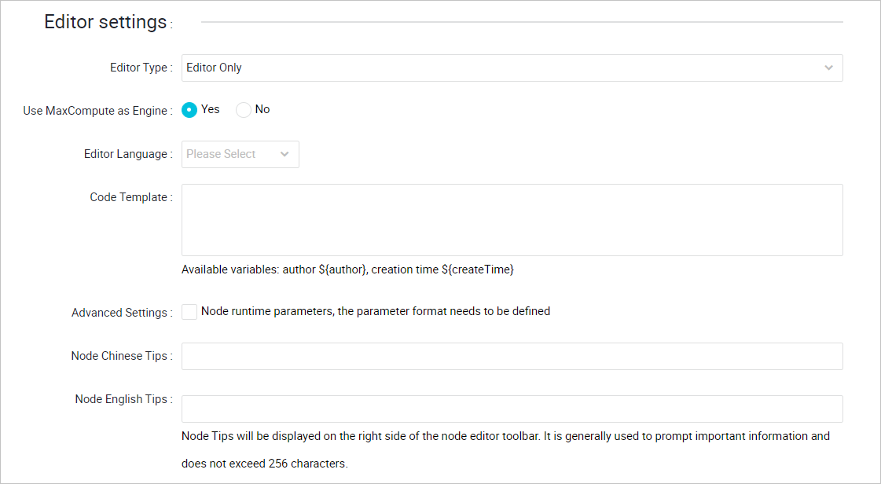
Task: Click the ${createTime} variable text
Action: [479, 269]
